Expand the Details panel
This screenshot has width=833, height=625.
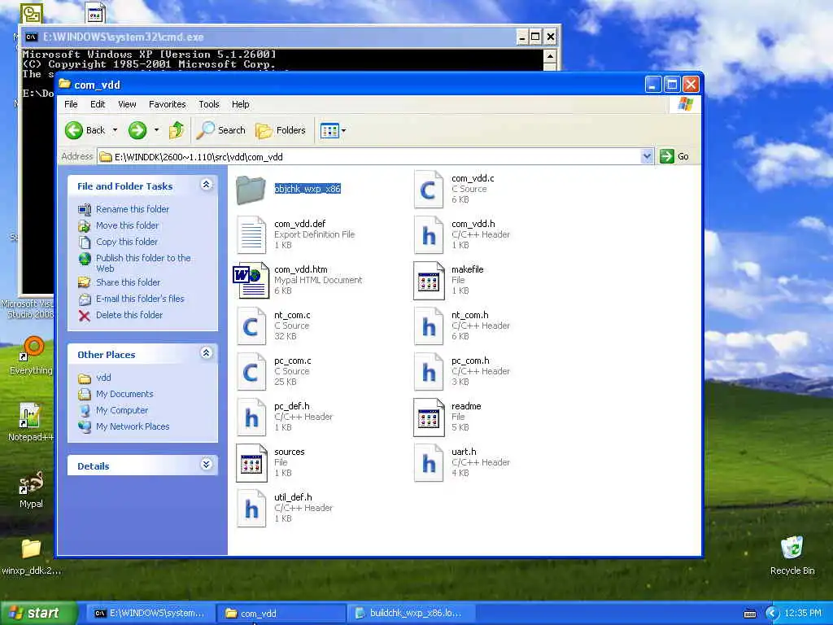206,465
